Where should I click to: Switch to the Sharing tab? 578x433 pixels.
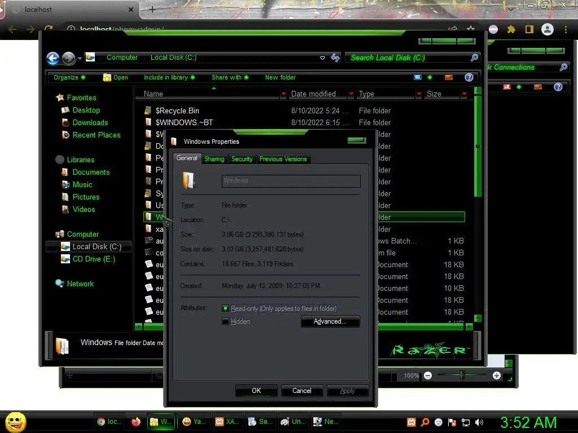(x=214, y=159)
